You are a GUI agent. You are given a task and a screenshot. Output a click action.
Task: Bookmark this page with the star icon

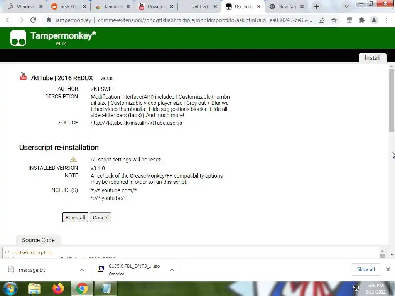click(x=334, y=20)
